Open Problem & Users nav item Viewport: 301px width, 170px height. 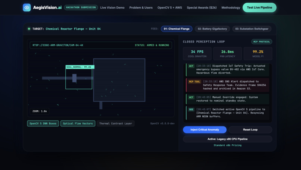point(141,8)
